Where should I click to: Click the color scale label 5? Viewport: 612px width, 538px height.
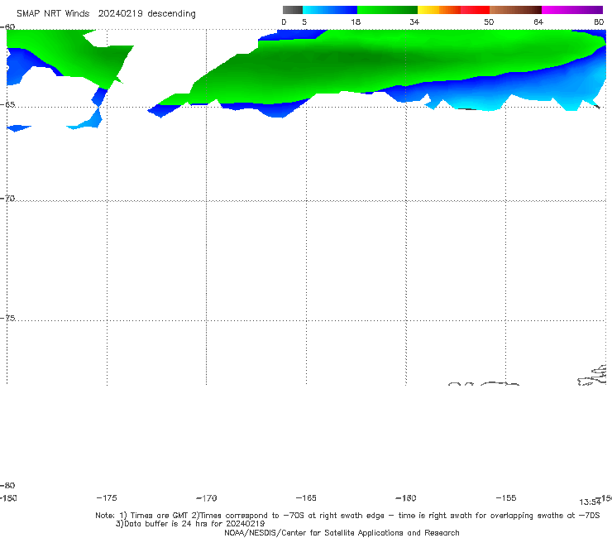click(x=304, y=22)
